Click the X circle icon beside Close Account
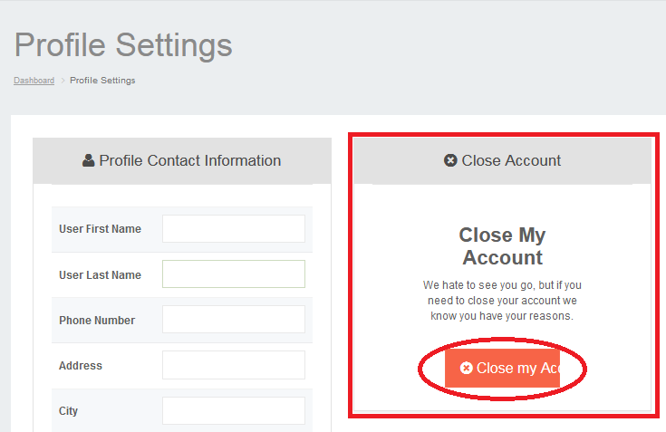 (x=450, y=161)
